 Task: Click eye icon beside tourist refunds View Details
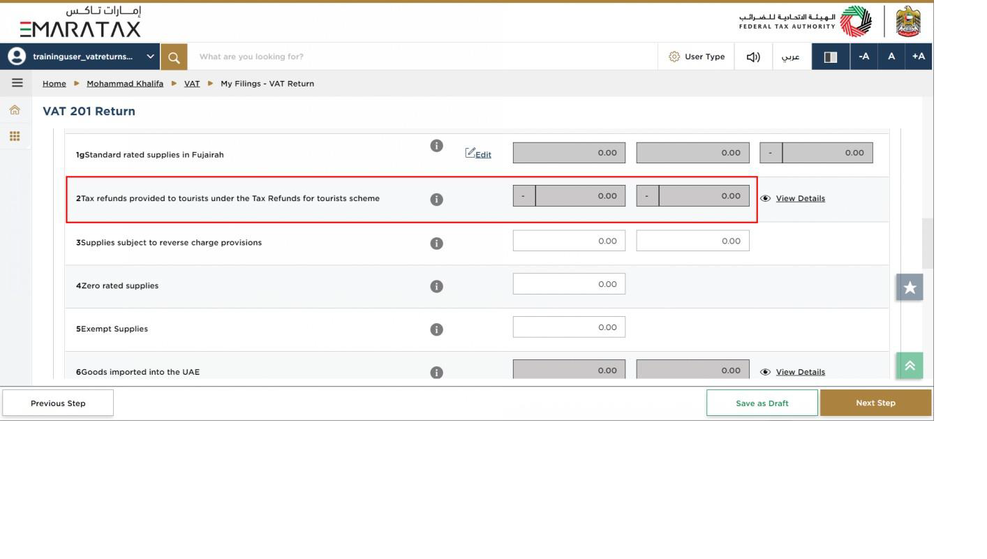click(x=765, y=198)
